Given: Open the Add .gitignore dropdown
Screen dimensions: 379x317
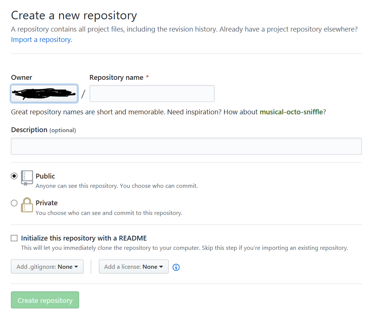Looking at the screenshot, I should click(47, 266).
